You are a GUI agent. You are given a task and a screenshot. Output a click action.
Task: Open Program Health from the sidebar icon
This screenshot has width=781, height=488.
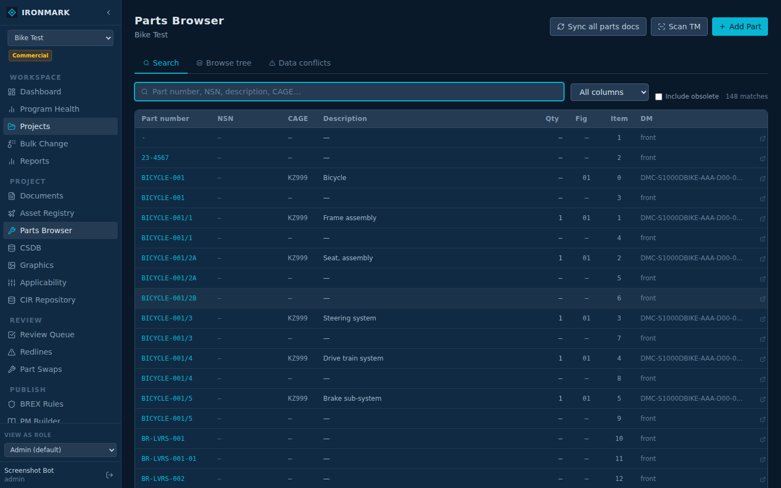click(11, 110)
